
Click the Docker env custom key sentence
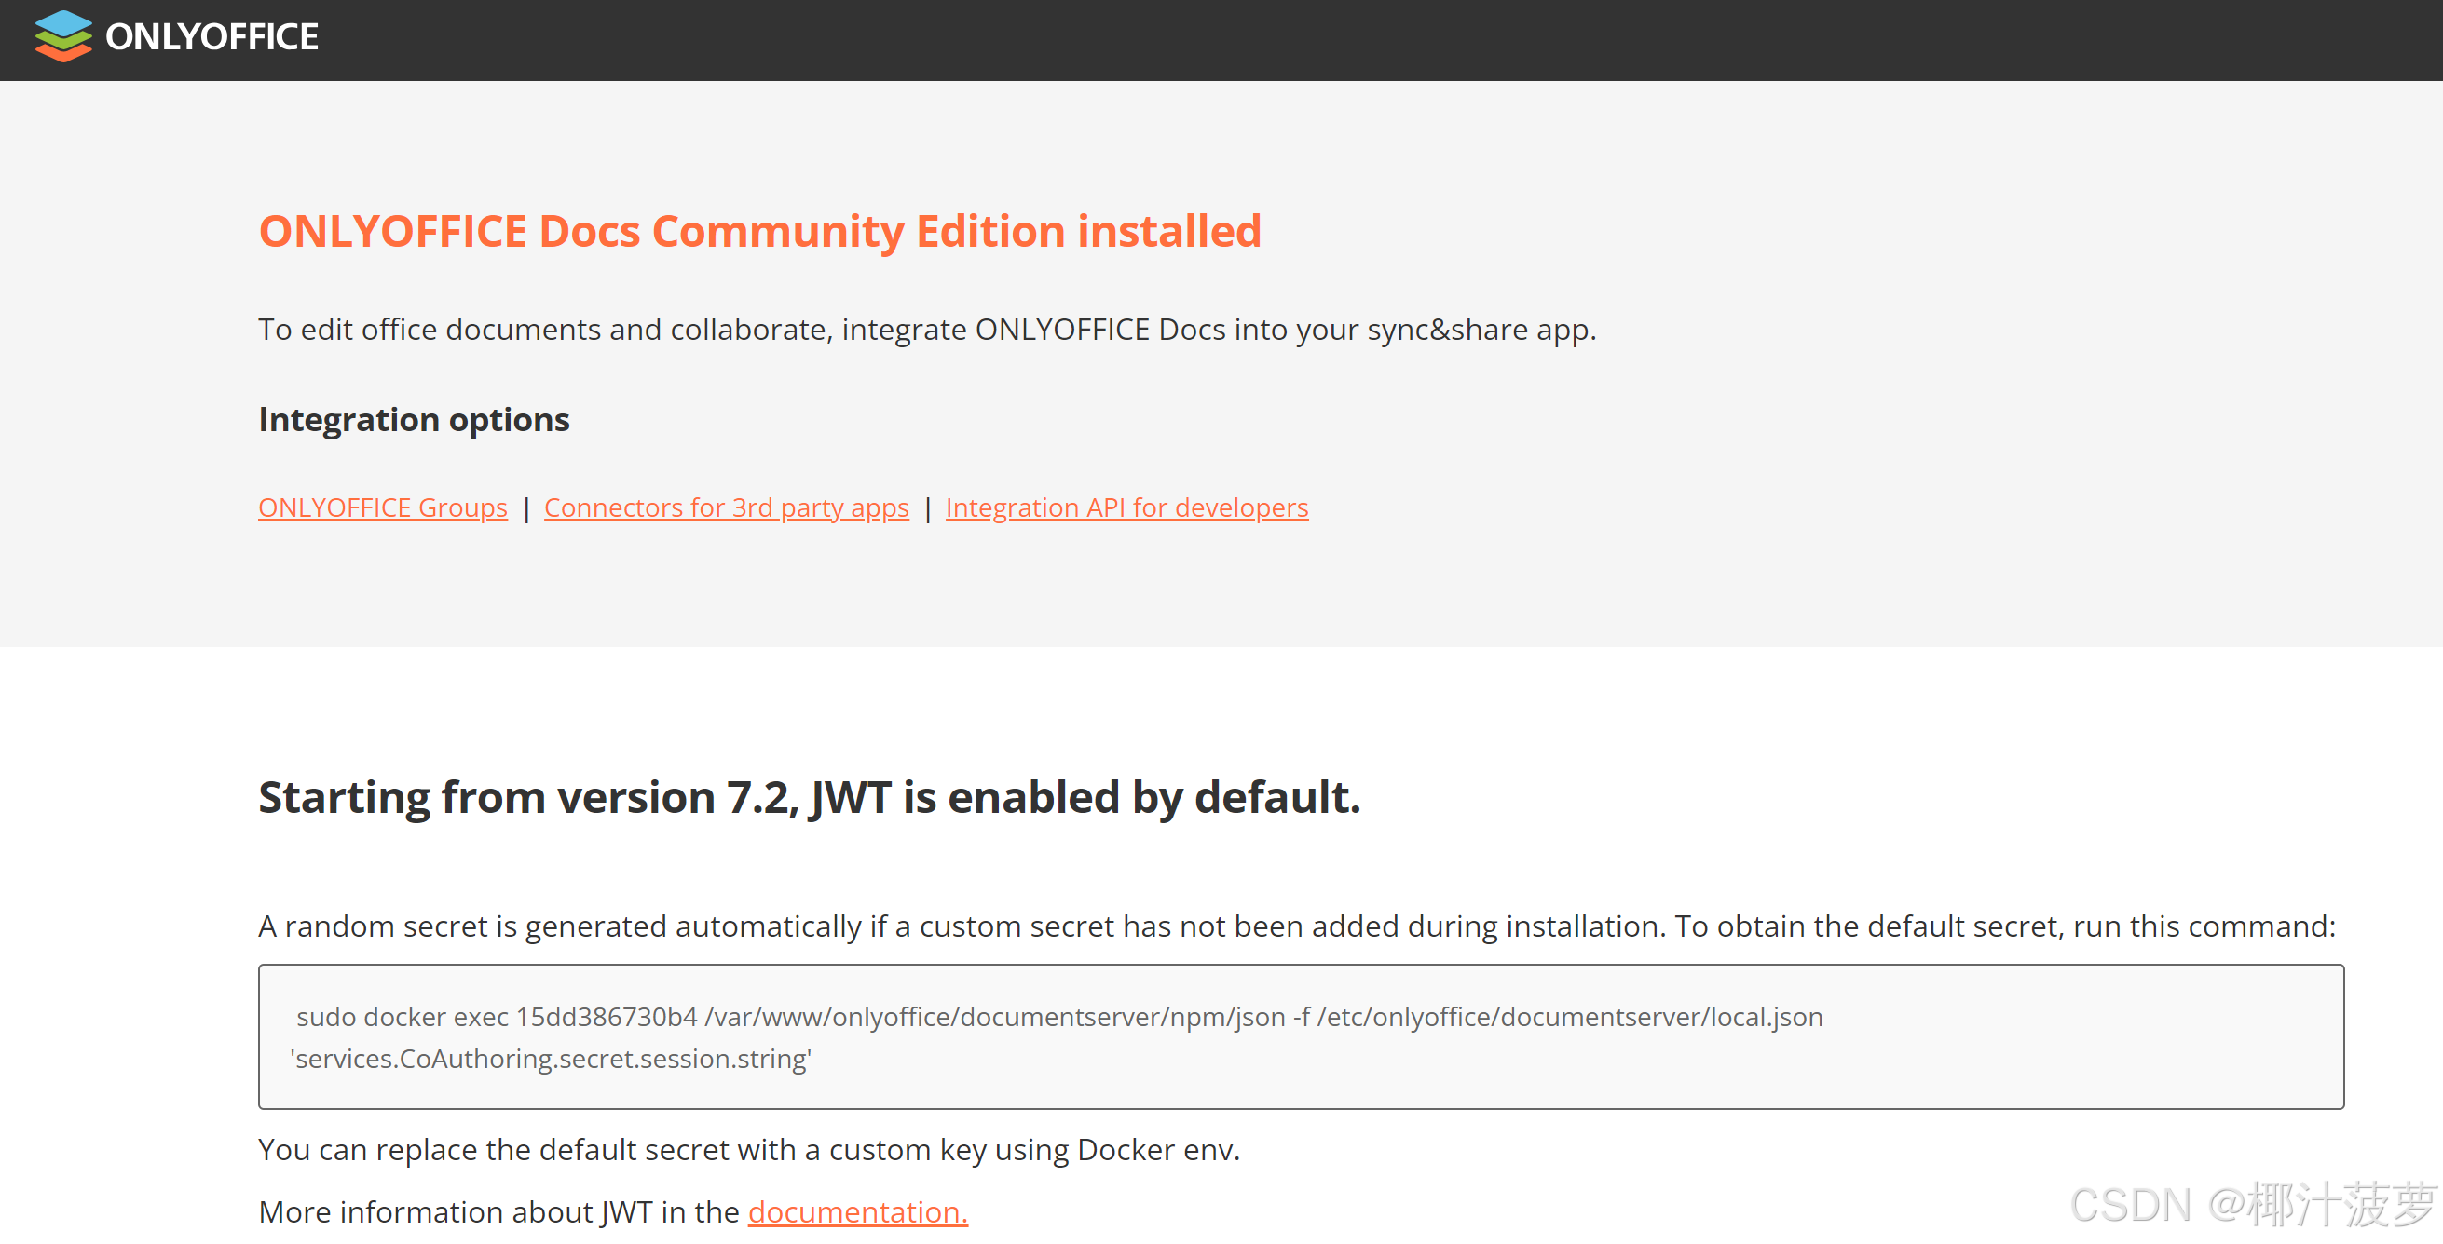(748, 1149)
